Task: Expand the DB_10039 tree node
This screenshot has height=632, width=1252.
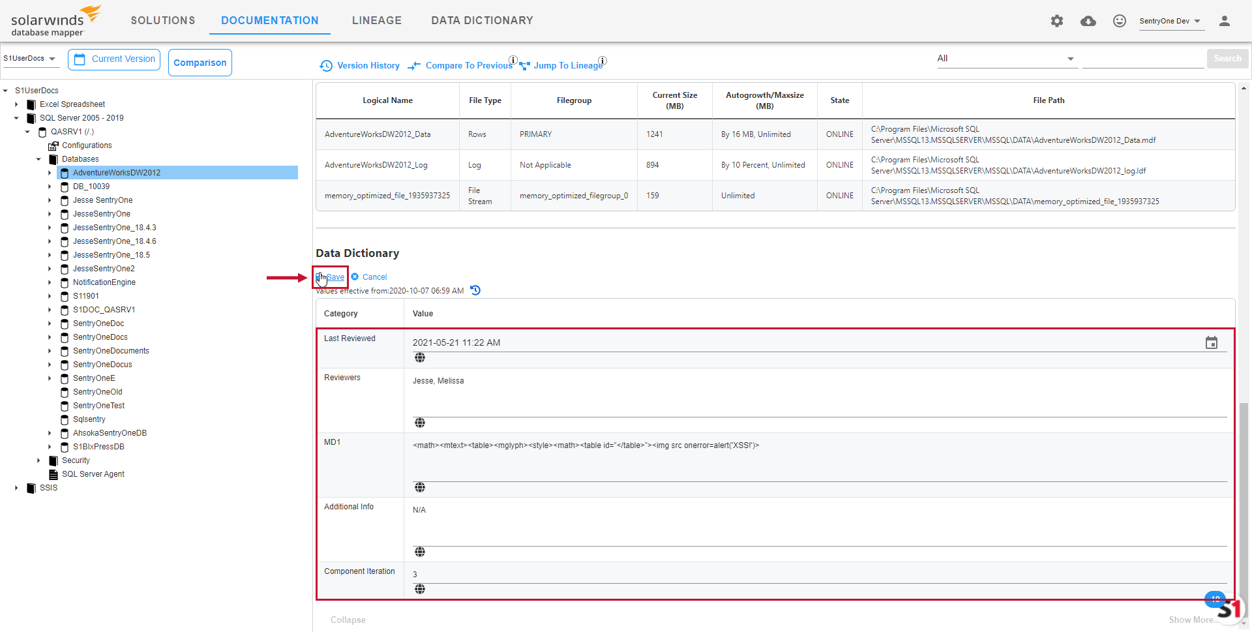Action: (50, 187)
